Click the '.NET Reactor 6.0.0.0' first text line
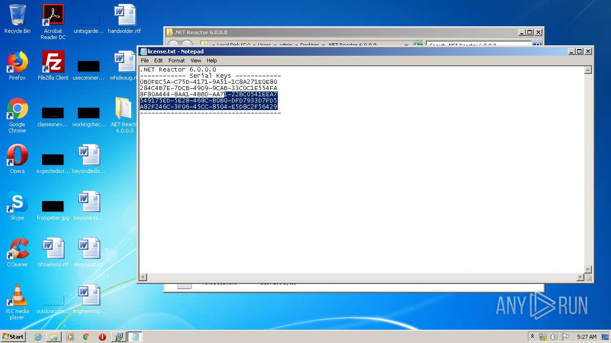This screenshot has height=343, width=611. click(x=178, y=70)
